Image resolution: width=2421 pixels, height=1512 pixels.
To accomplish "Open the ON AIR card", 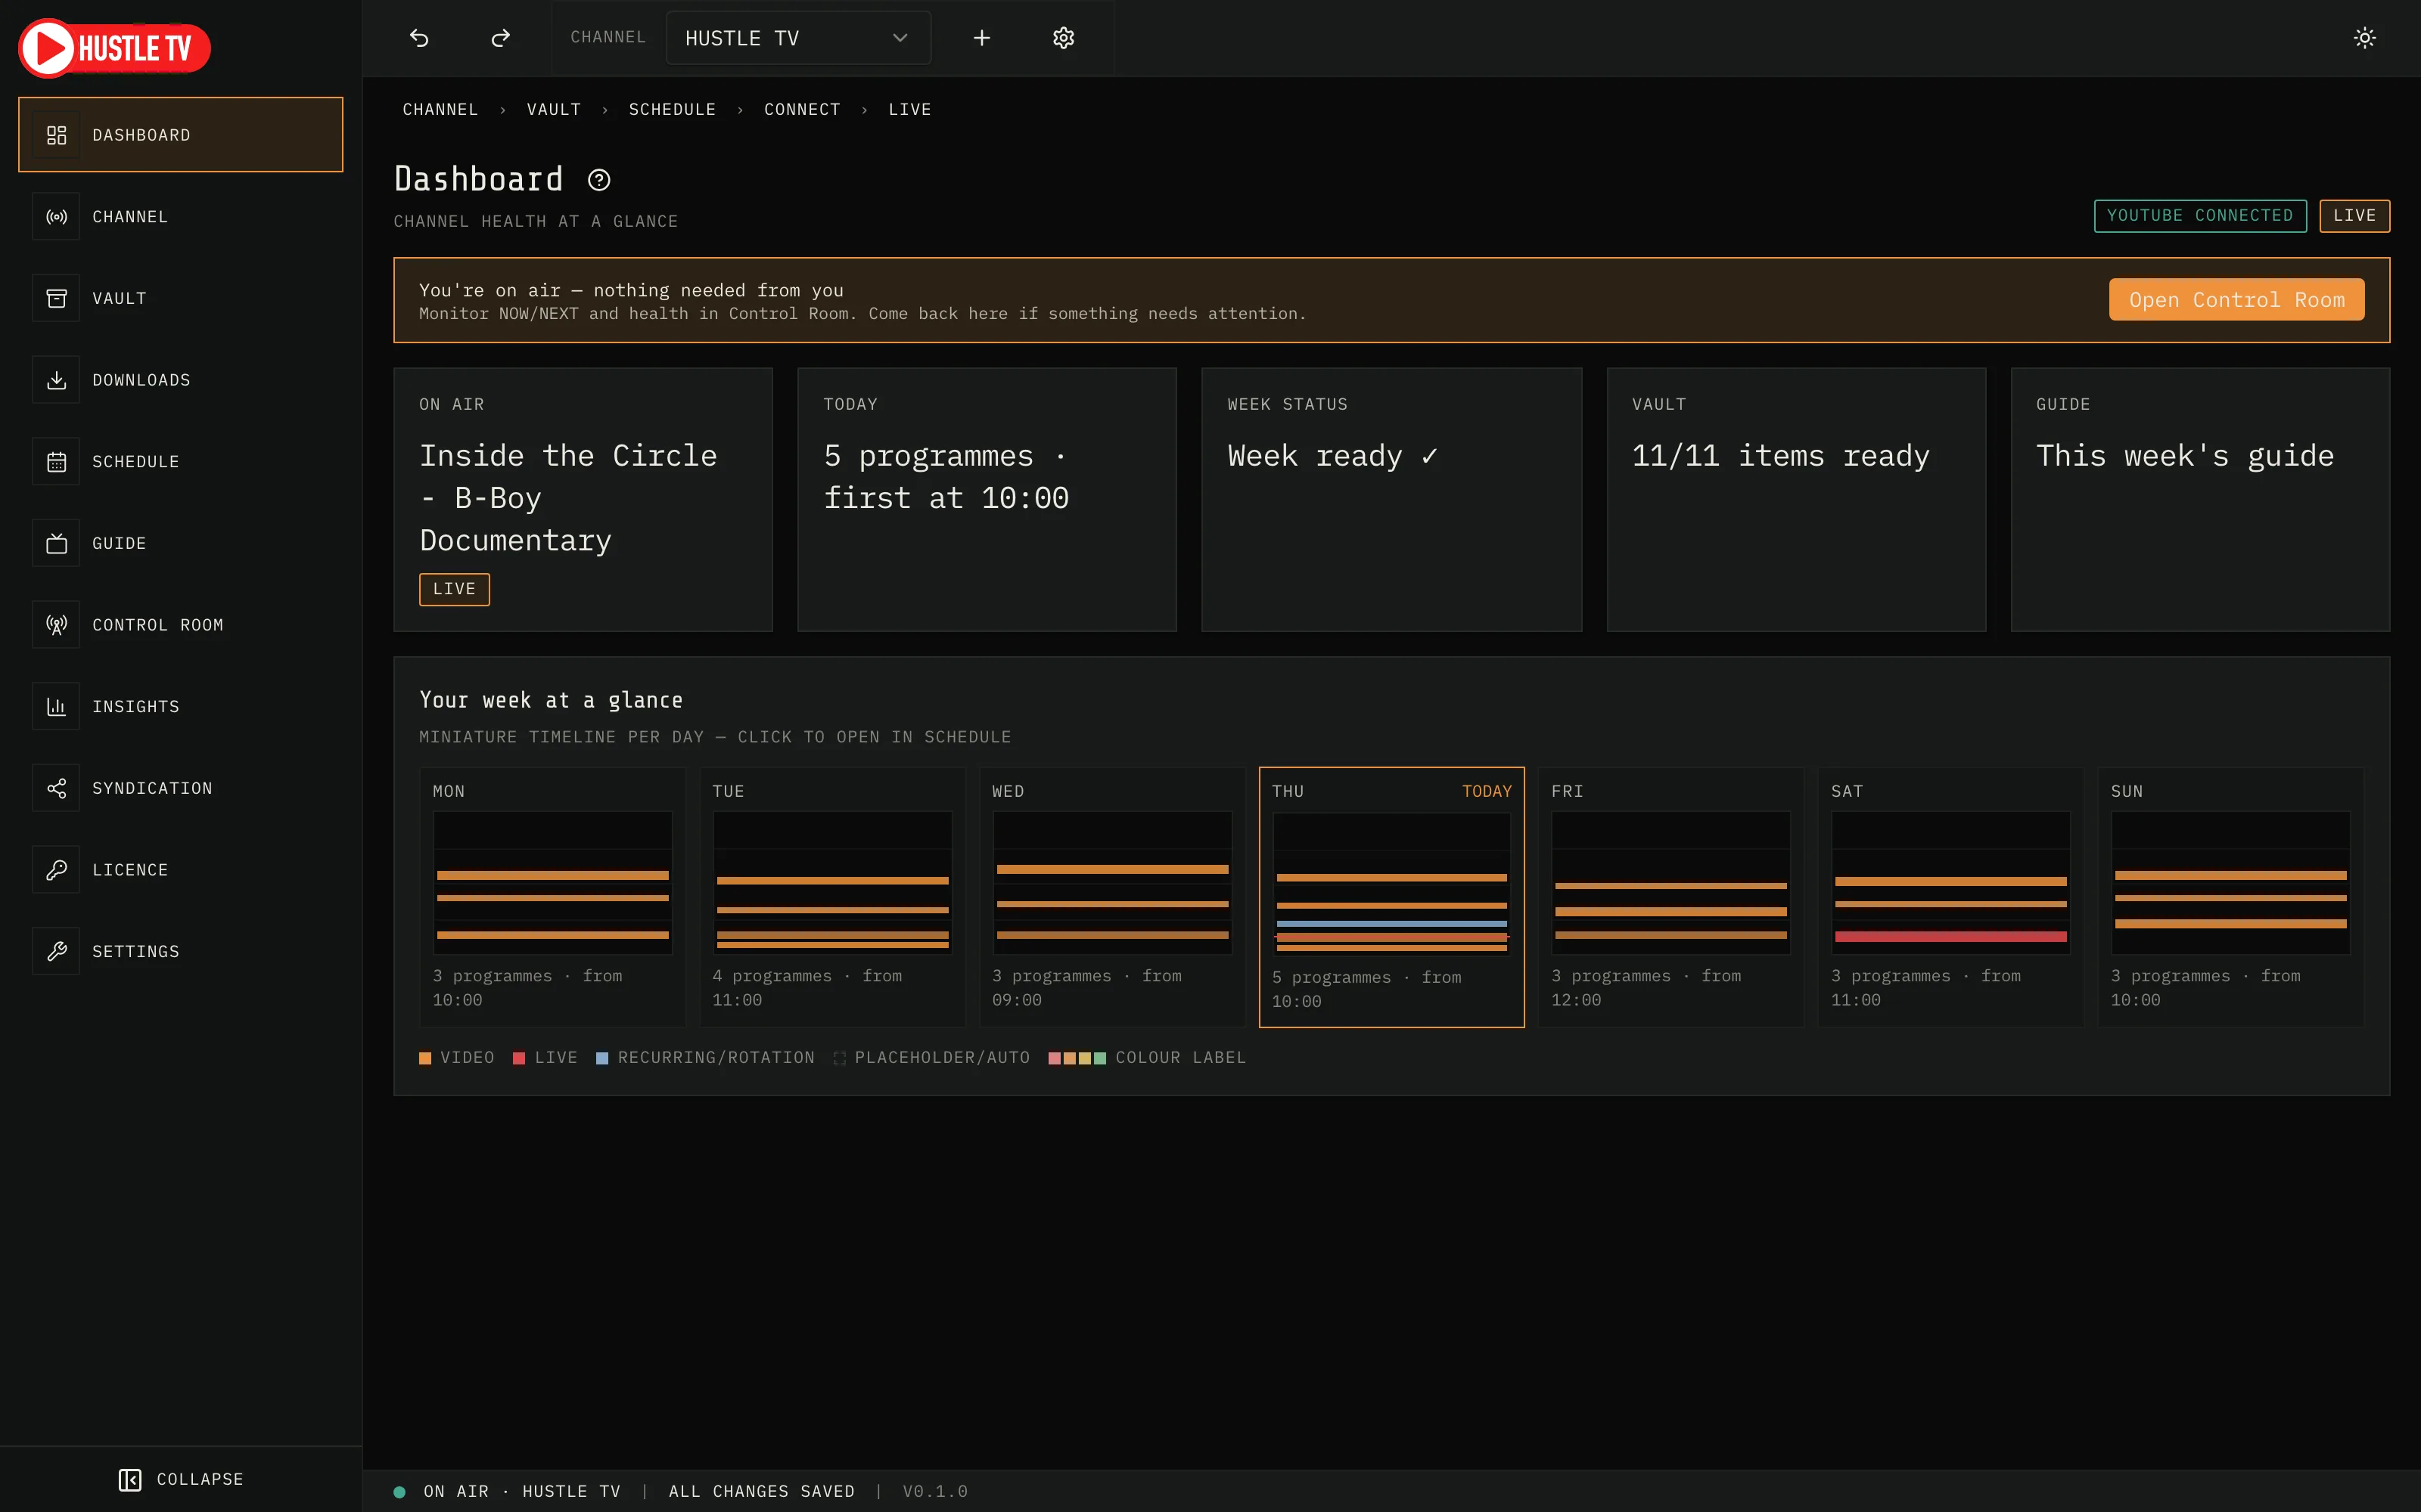I will pos(583,500).
